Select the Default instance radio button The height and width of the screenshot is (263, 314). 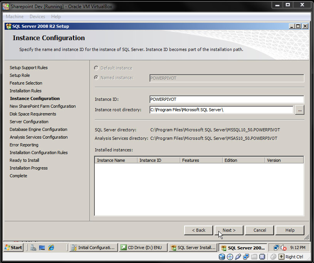[x=96, y=68]
